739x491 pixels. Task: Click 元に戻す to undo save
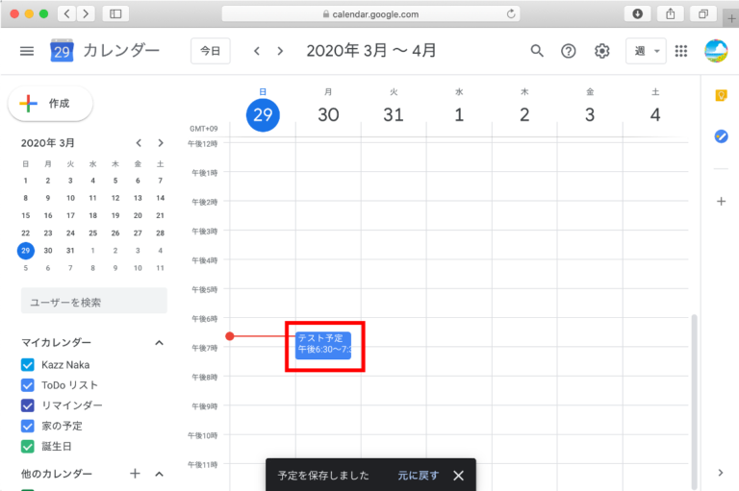tap(418, 476)
